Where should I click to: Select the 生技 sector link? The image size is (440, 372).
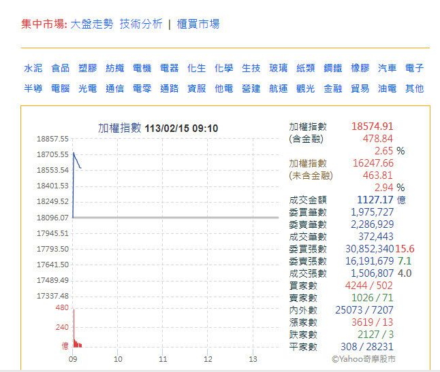click(251, 68)
